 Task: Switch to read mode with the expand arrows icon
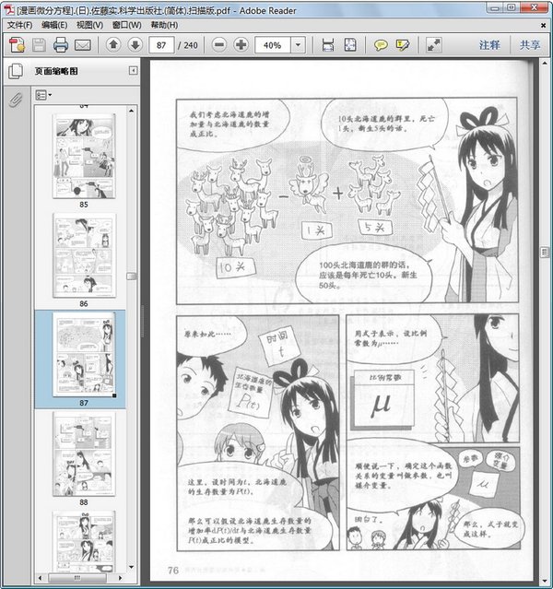(x=433, y=45)
